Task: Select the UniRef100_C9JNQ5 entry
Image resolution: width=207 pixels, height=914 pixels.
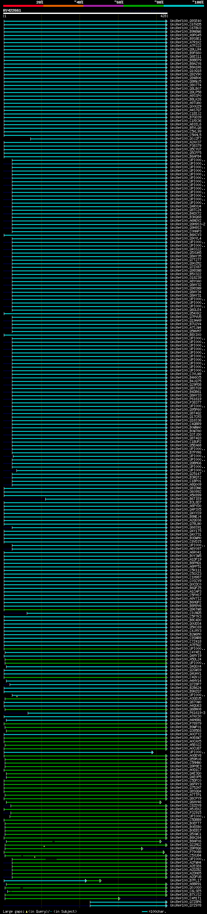Action: 186,613
